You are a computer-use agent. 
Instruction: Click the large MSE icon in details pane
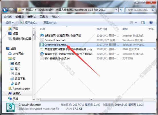[11, 108]
